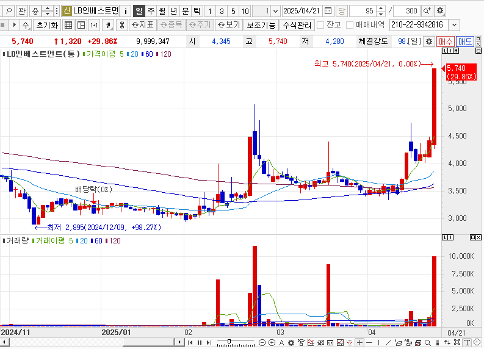Toggle the L button of LIR panel
This screenshot has height=349, width=484.
tap(444, 51)
